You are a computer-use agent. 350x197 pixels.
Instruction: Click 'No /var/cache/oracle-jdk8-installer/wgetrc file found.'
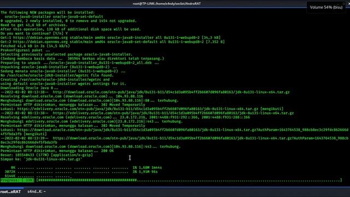coord(57,76)
